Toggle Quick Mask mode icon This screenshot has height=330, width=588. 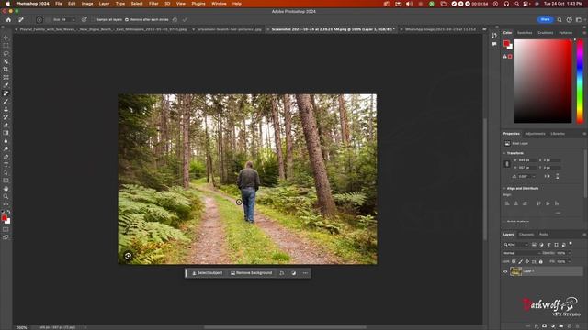pyautogui.click(x=6, y=230)
